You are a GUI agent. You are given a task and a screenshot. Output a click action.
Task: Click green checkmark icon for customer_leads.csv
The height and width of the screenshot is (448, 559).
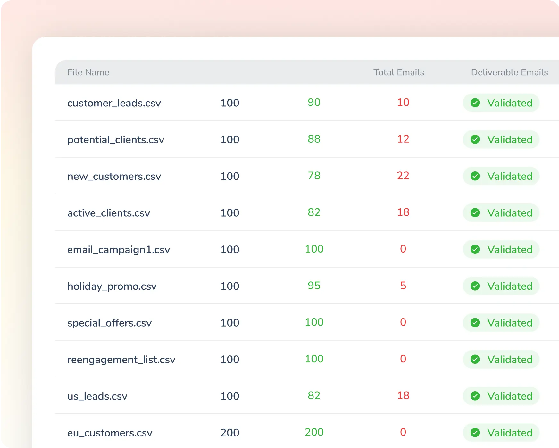(x=475, y=103)
